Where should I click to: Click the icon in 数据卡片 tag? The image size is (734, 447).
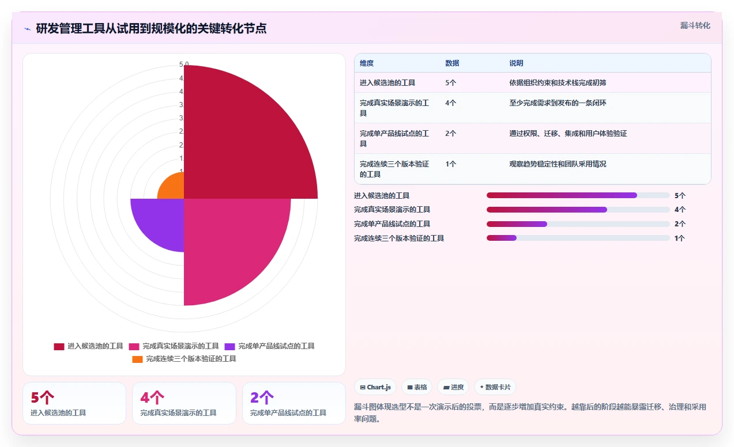481,387
